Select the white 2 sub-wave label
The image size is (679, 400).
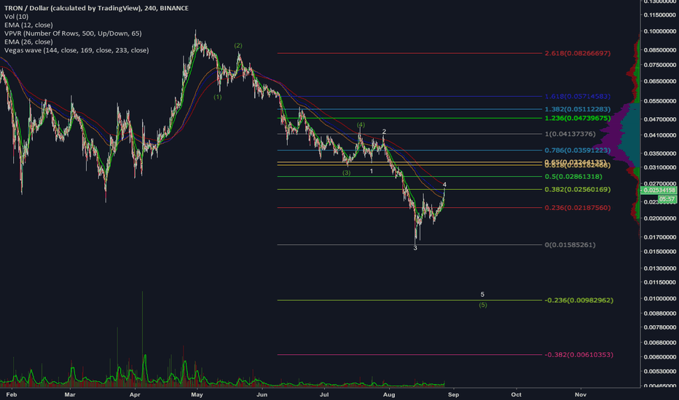pyautogui.click(x=384, y=132)
